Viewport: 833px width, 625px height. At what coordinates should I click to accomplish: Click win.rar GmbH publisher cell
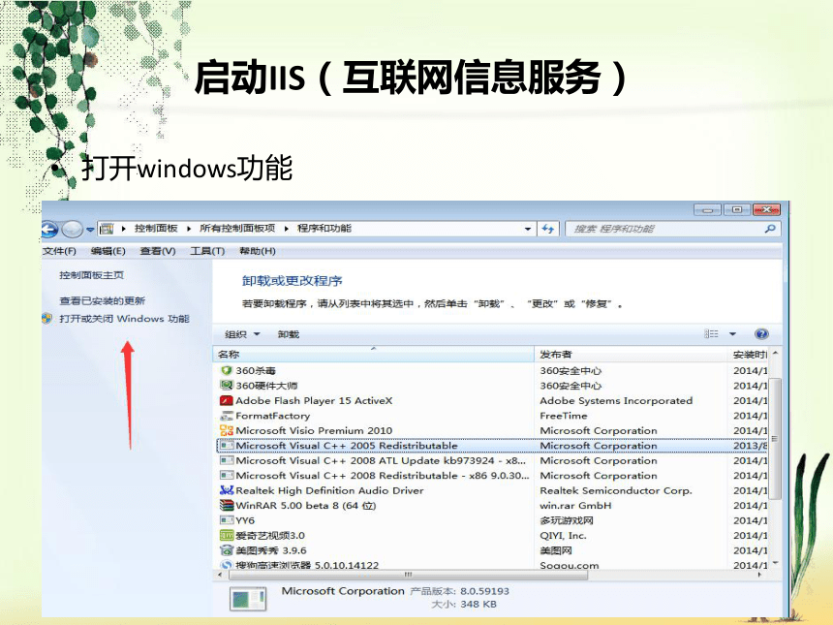[575, 506]
